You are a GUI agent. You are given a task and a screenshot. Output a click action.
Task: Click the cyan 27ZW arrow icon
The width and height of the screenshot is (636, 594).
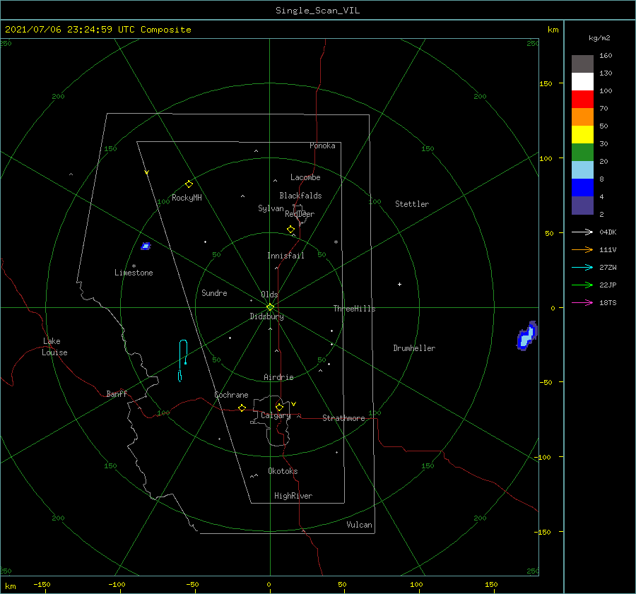click(582, 267)
